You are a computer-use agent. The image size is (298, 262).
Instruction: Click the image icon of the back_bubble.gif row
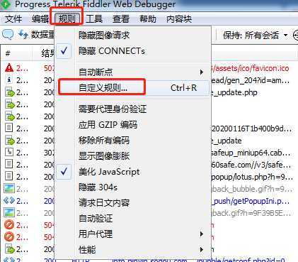9,188
